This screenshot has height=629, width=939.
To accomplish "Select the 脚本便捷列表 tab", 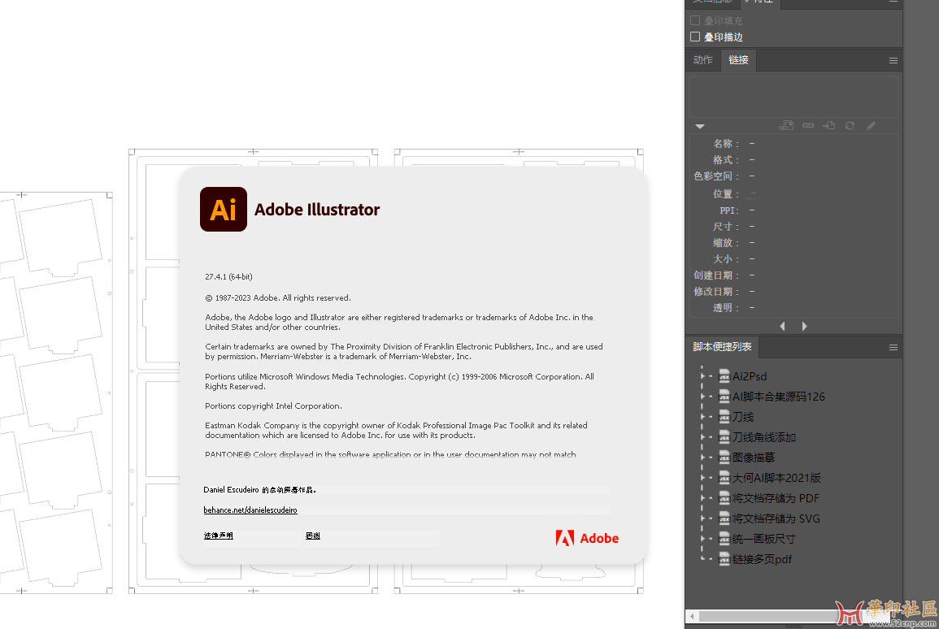I will (x=722, y=346).
